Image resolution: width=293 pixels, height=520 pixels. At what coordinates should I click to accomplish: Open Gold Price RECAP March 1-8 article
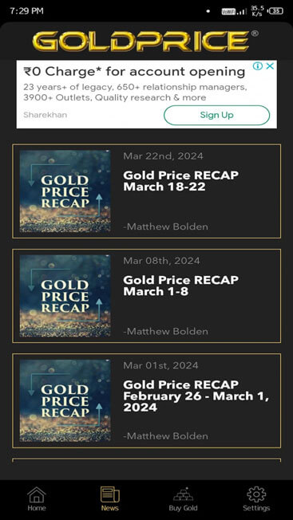146,296
